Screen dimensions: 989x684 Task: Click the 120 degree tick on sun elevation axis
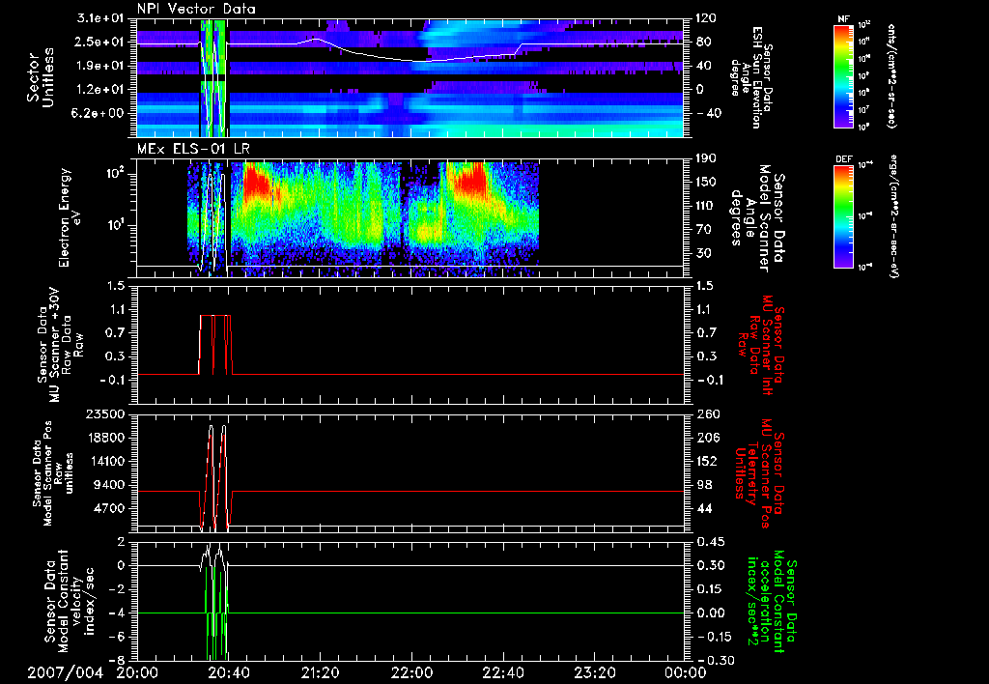706,18
